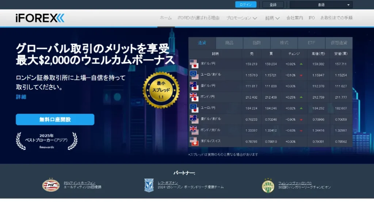Click the Lech Poznań club crest
The height and width of the screenshot is (202, 374).
(x=149, y=185)
